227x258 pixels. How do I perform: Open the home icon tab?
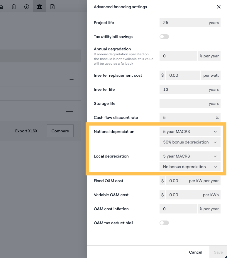coord(1,7)
